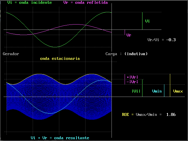Viewport: 188px width, 141px height.
Task: Click the 'Gerador' label
Action: pos(11,54)
